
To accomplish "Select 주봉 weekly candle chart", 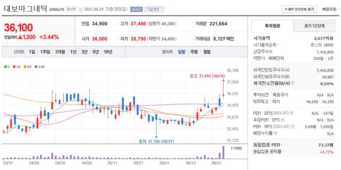I will 194,52.
